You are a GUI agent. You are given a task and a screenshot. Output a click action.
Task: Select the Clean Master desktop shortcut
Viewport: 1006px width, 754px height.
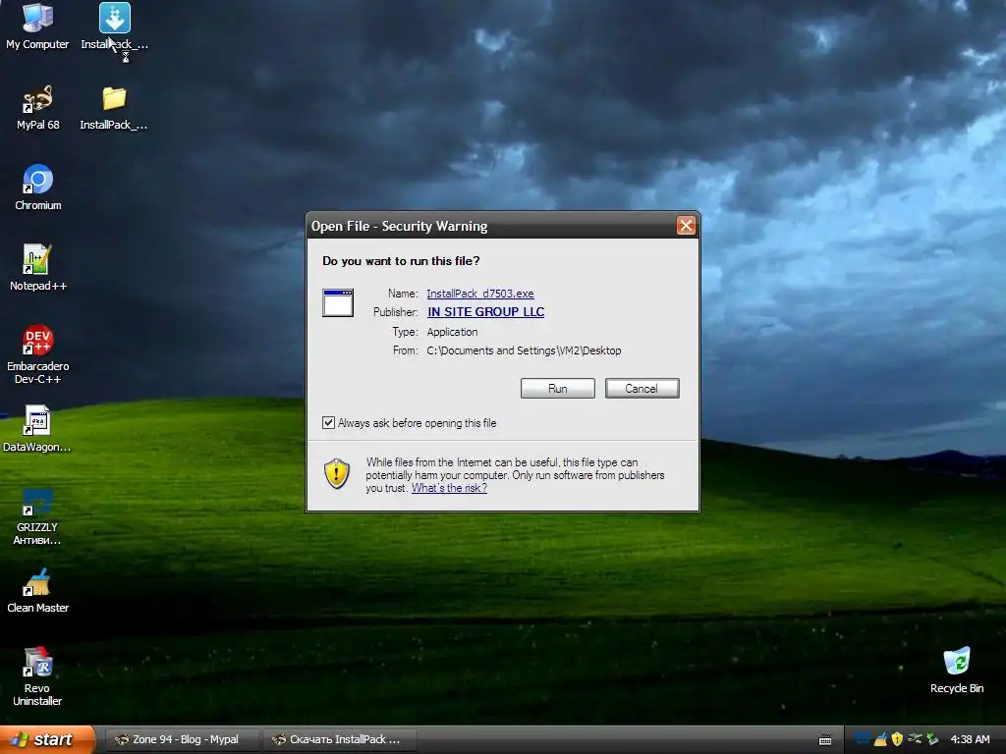[x=38, y=590]
